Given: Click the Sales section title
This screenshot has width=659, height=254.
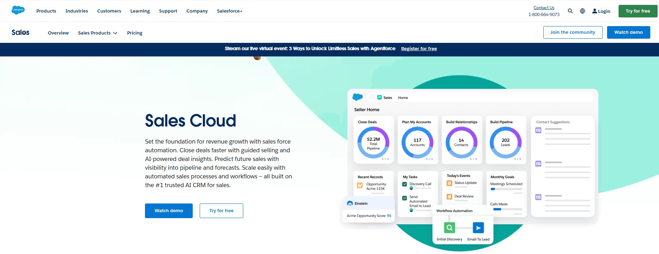Looking at the screenshot, I should point(21,32).
